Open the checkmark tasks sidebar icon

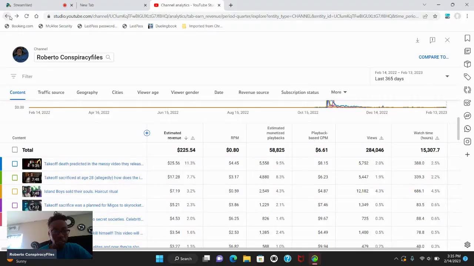tap(467, 103)
